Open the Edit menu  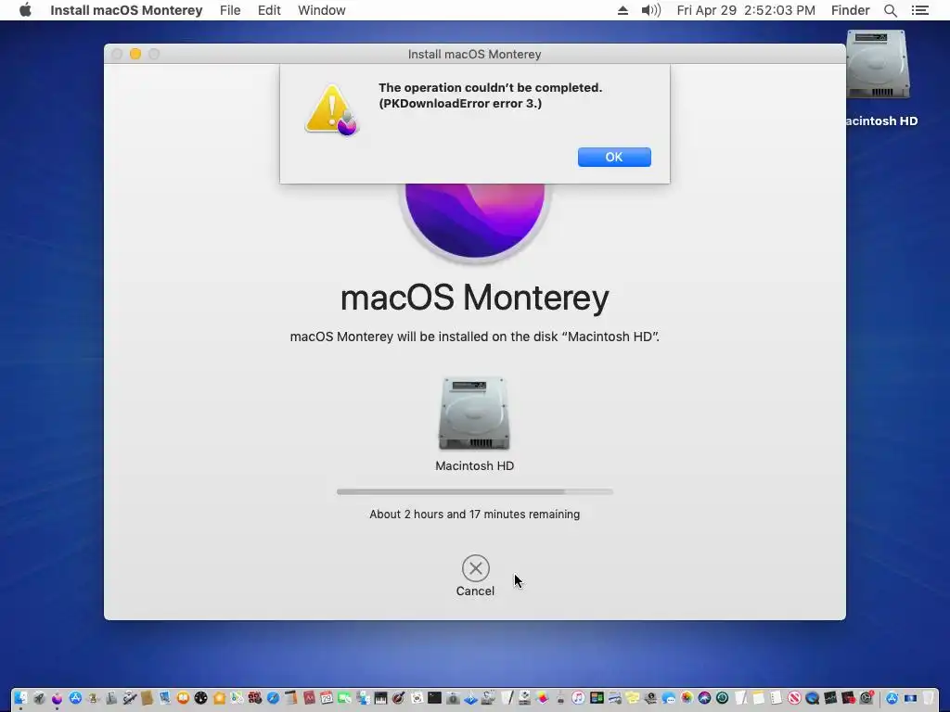coord(269,10)
